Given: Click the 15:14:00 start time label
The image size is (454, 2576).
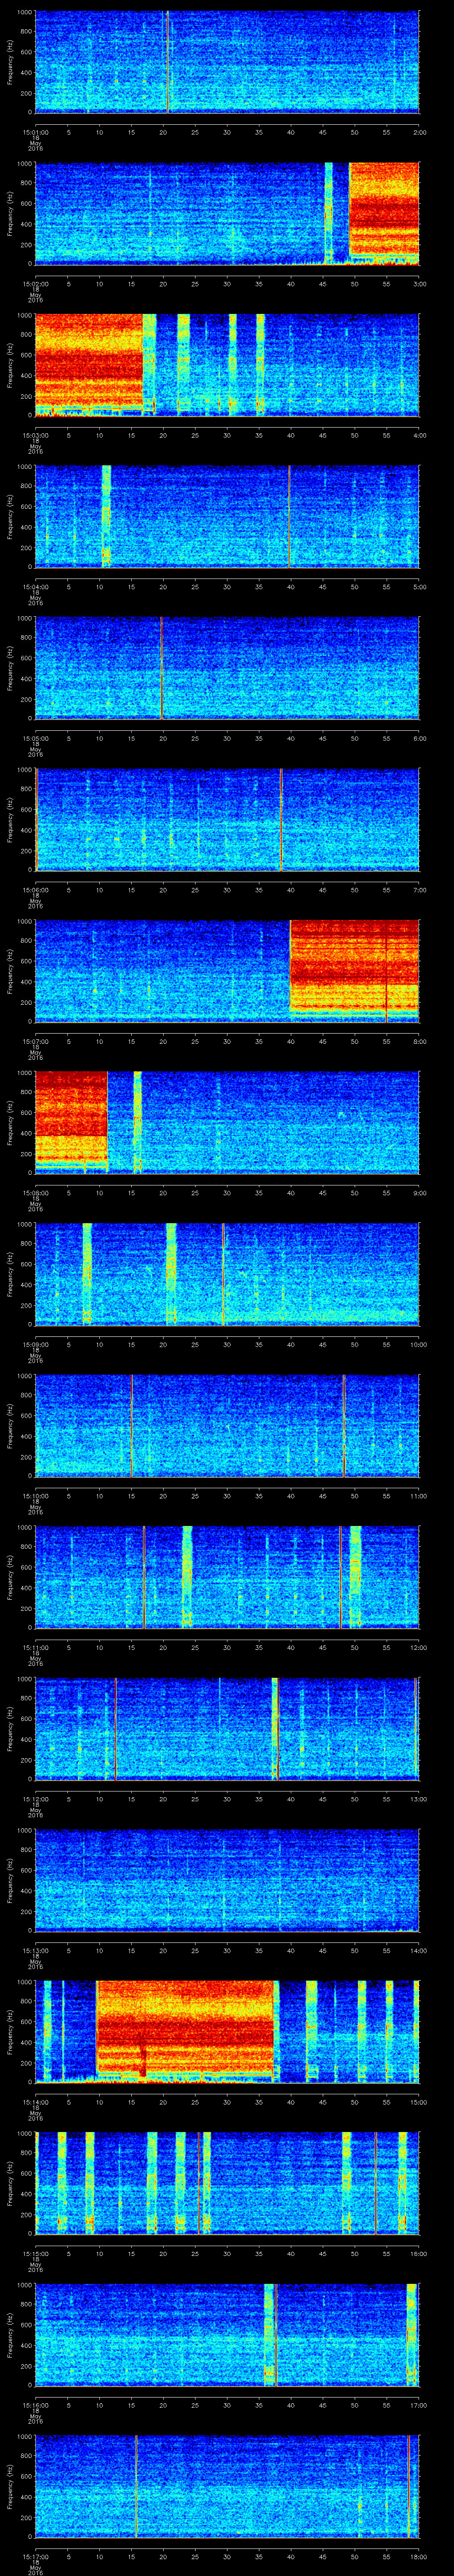Looking at the screenshot, I should click(35, 2101).
